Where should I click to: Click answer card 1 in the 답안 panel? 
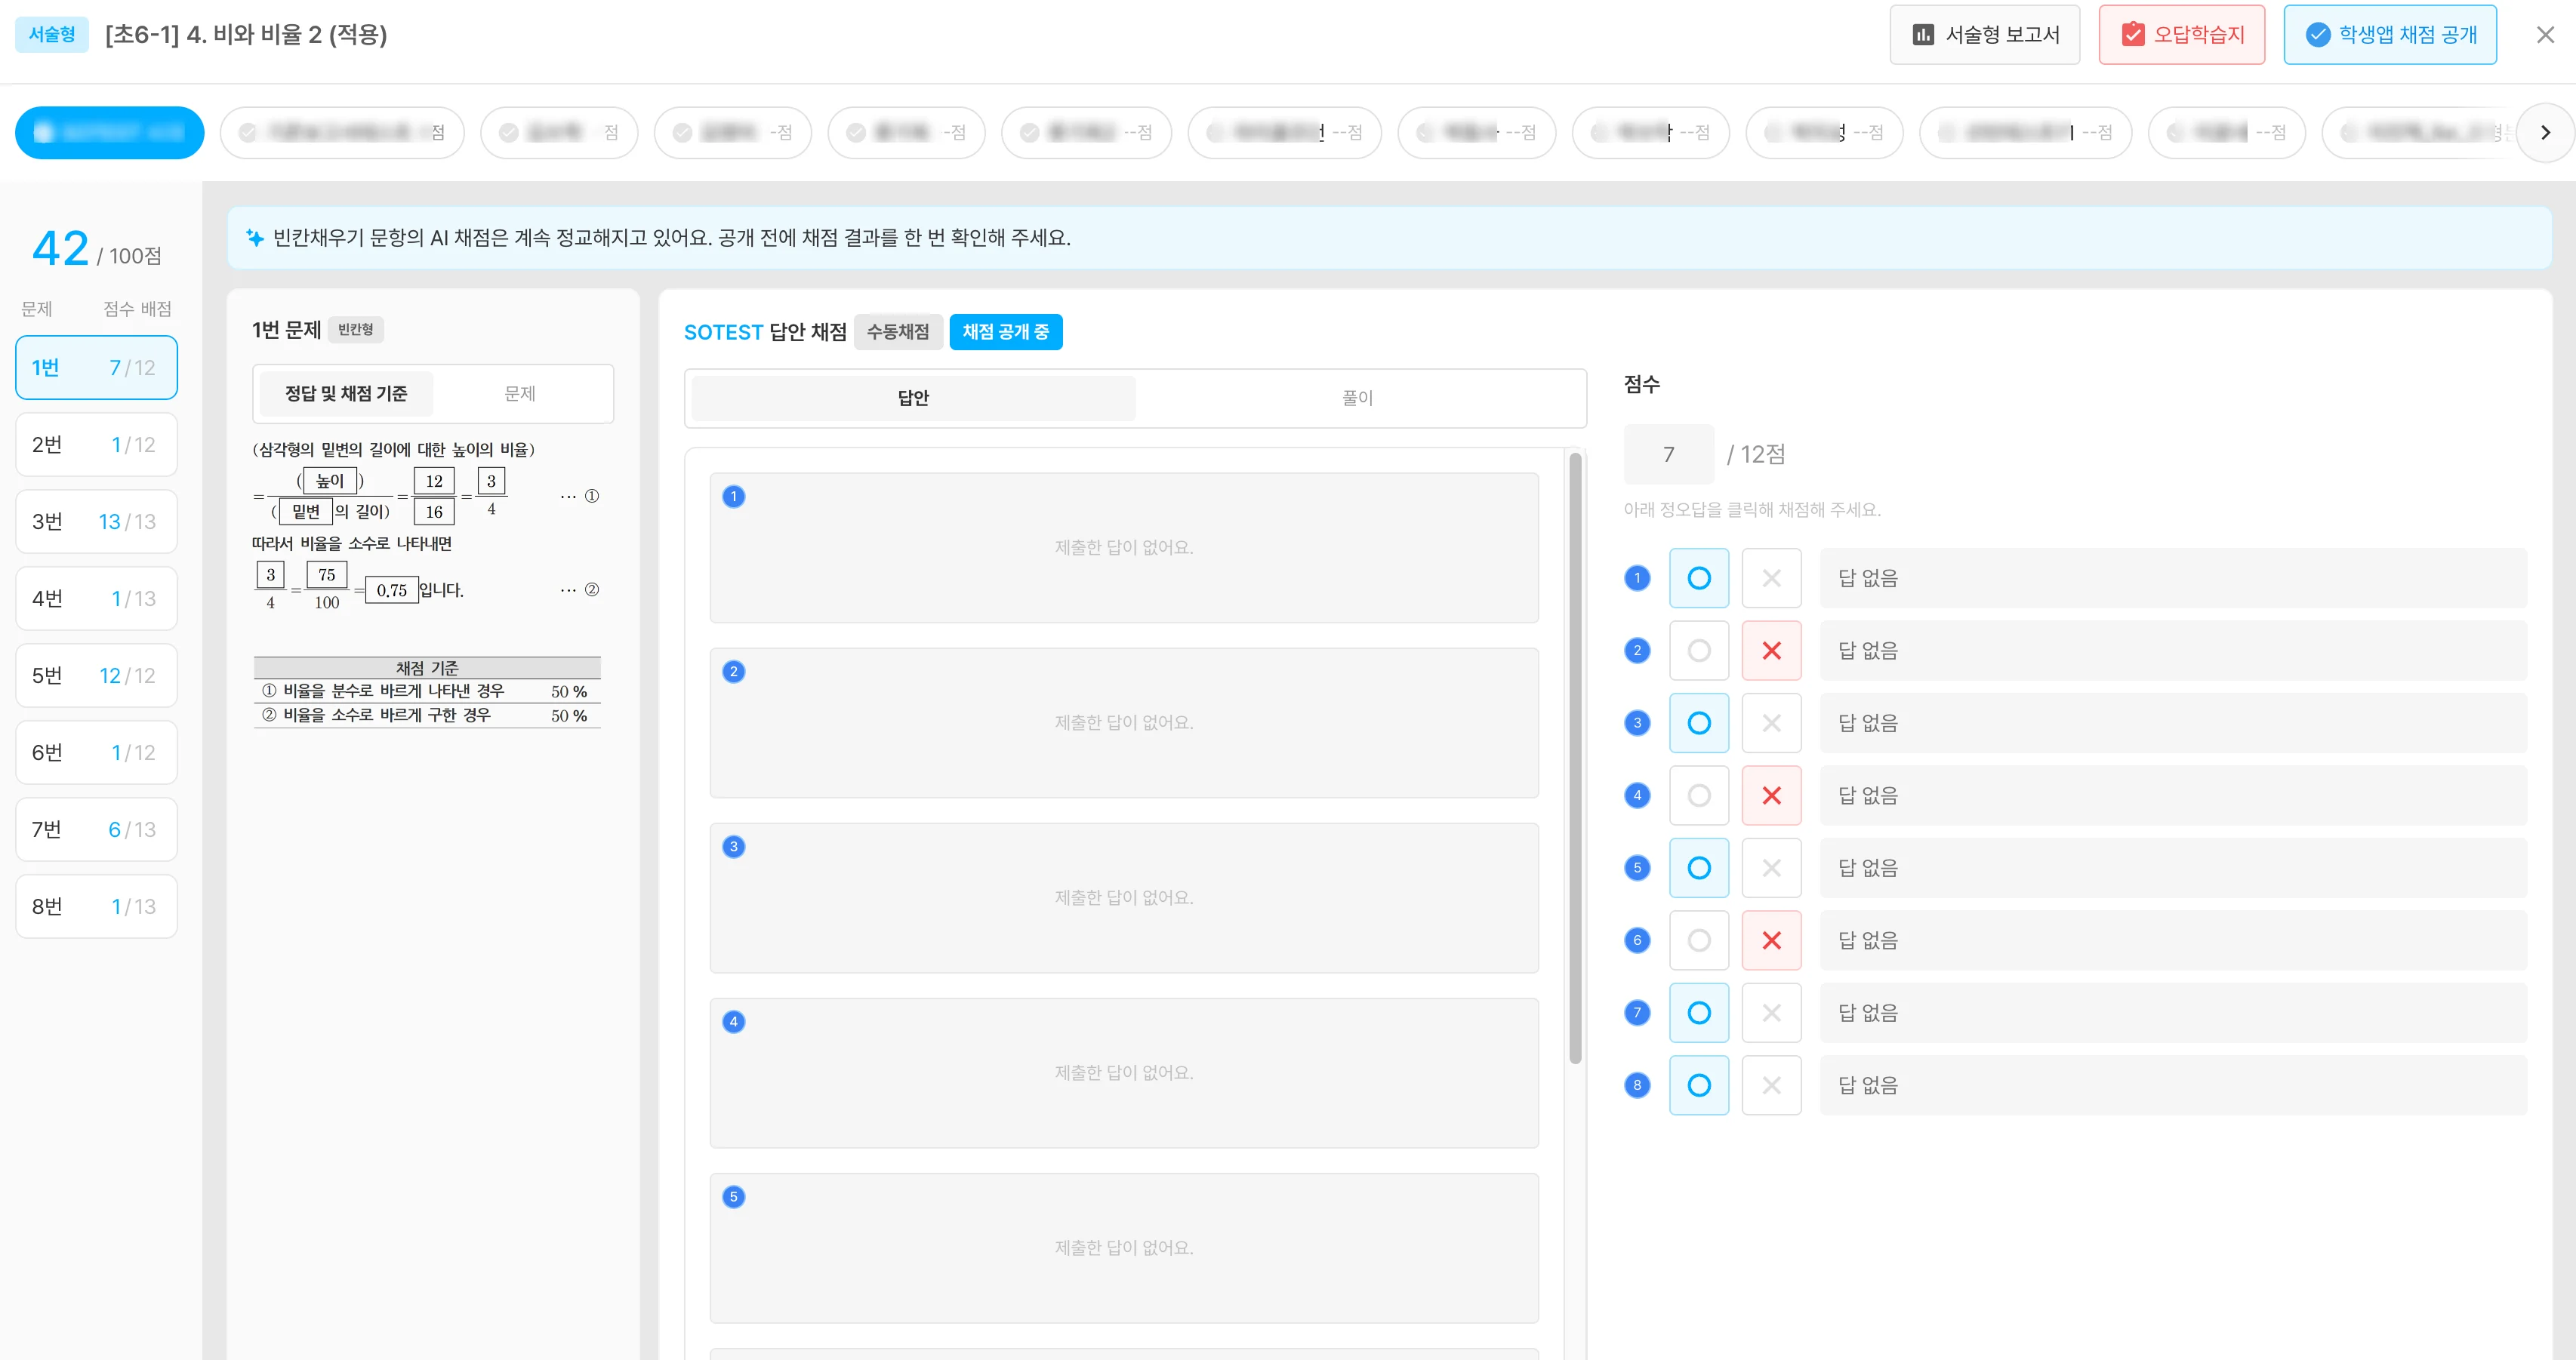[1124, 548]
